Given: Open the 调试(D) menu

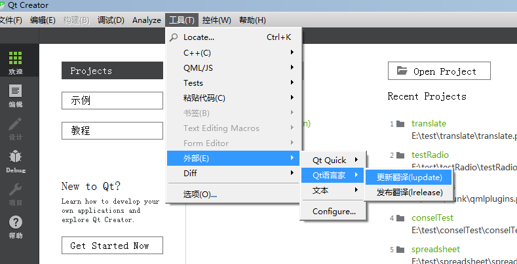Looking at the screenshot, I should (x=111, y=20).
